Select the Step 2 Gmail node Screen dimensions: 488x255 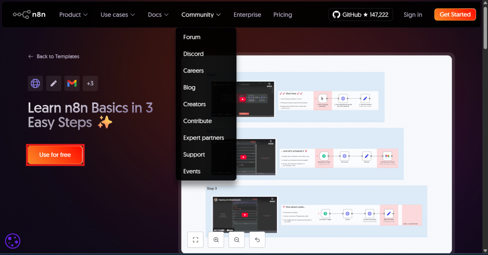pos(387,156)
